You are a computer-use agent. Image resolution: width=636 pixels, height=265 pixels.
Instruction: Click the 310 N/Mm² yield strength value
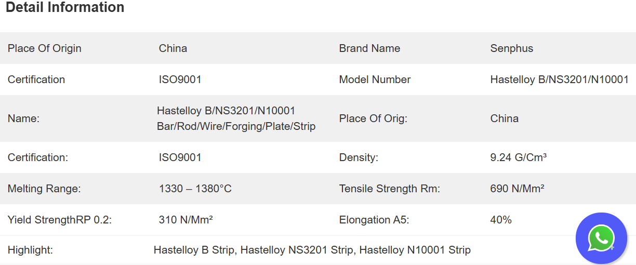186,220
